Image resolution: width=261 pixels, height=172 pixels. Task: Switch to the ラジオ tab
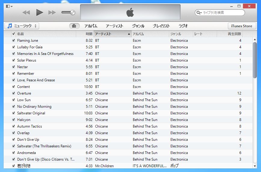click(x=183, y=26)
